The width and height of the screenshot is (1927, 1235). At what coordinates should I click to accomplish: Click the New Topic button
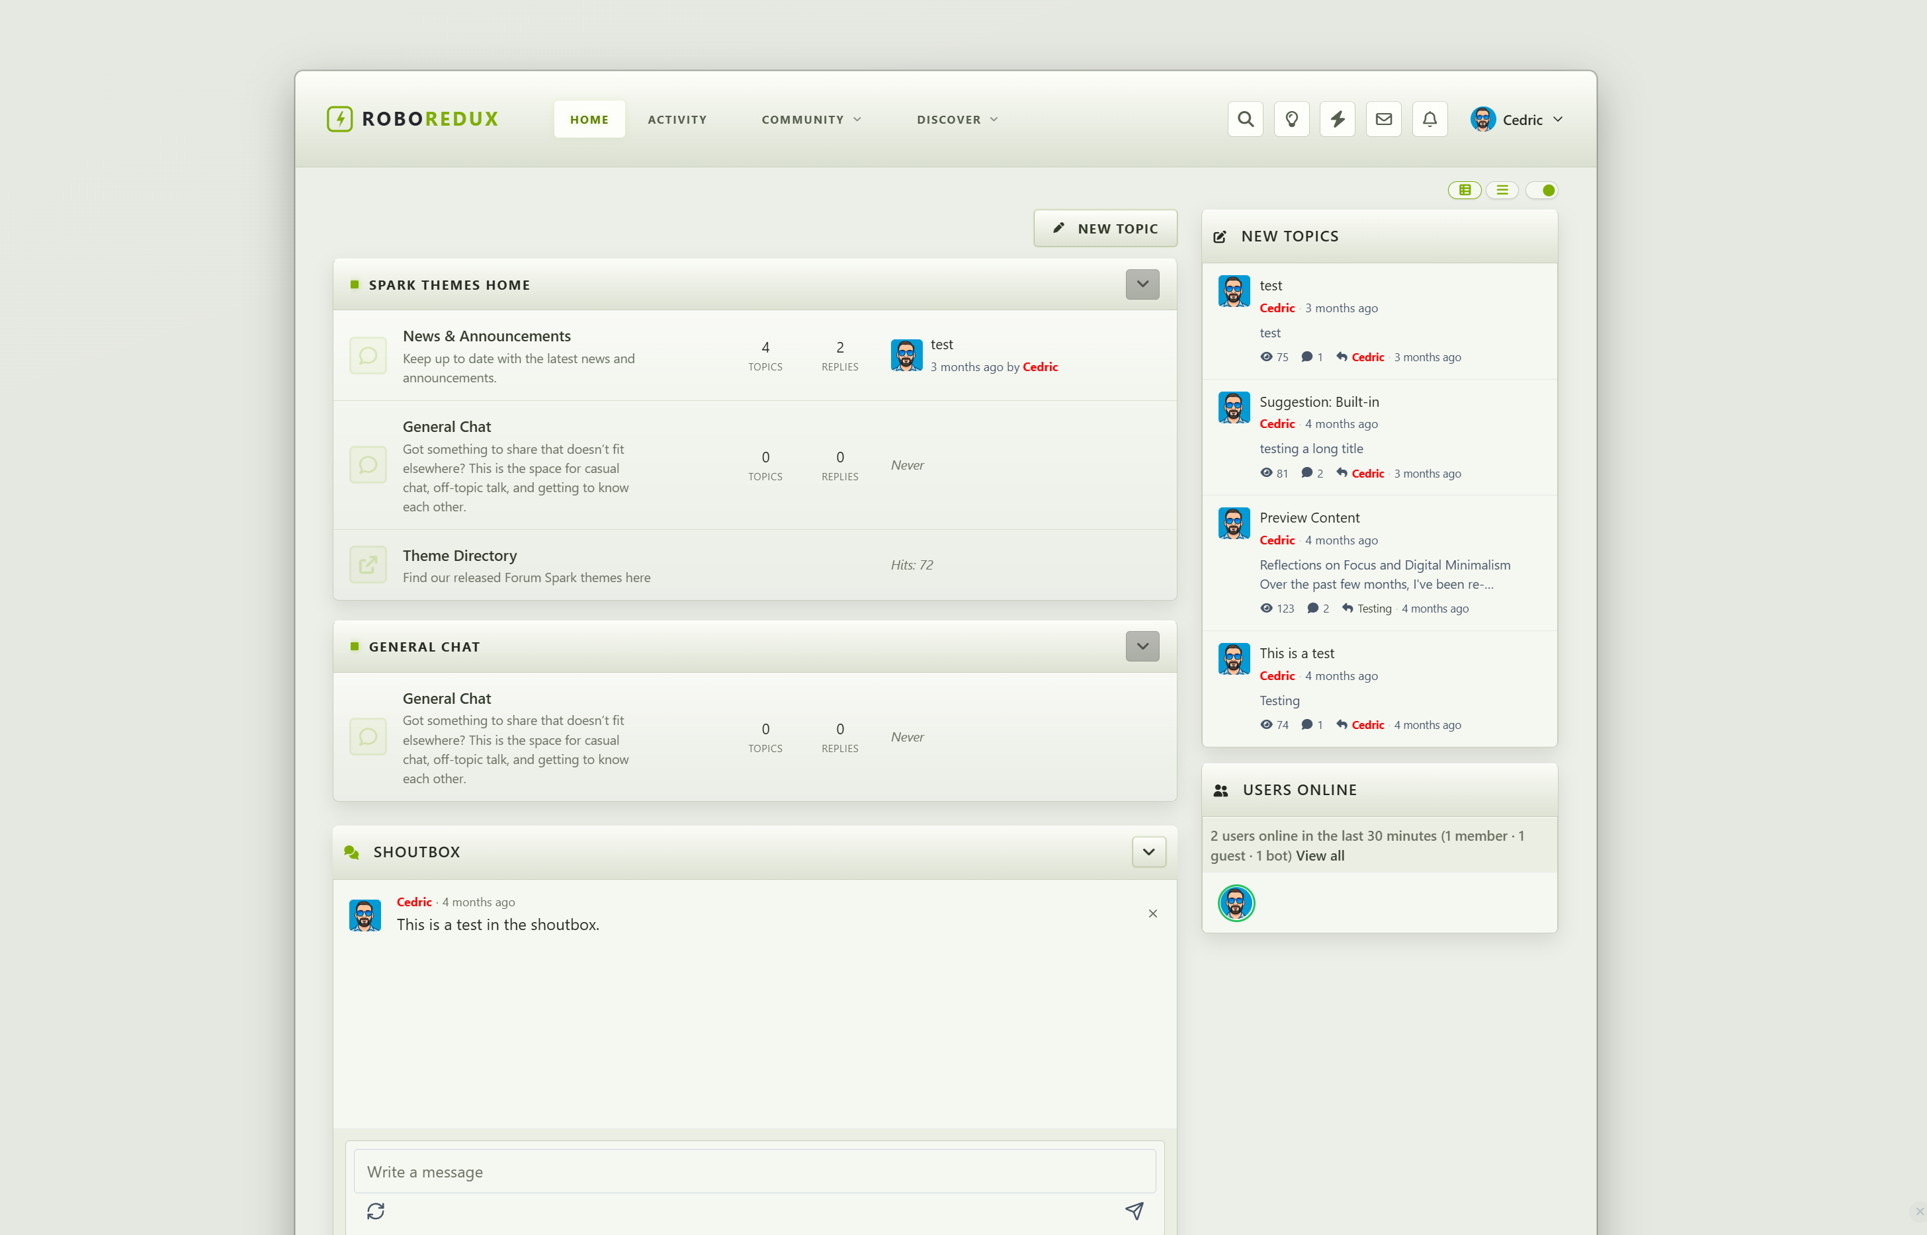point(1105,229)
